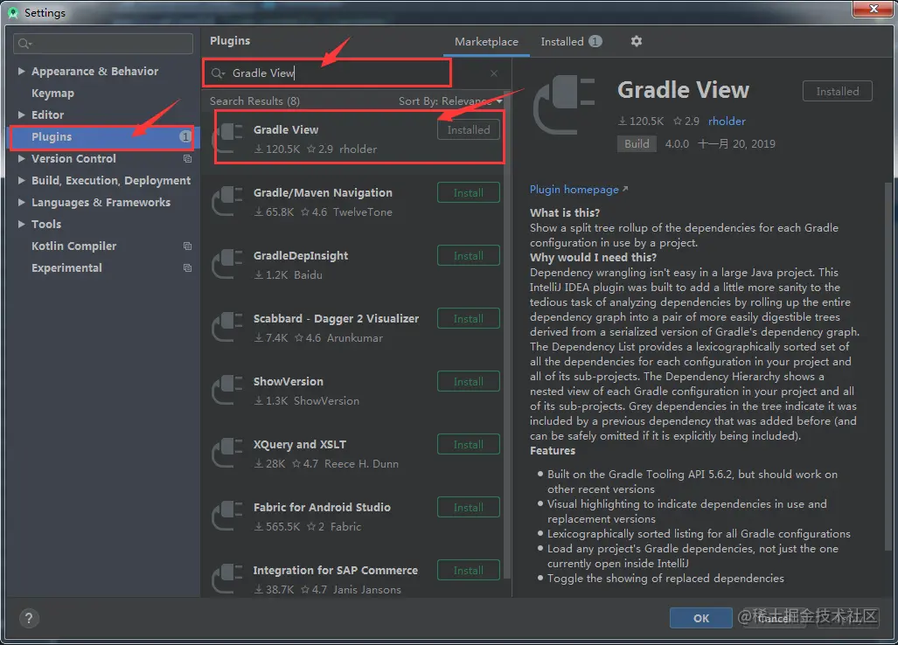
Task: Install XQuery and XSLT plugin
Action: click(x=468, y=445)
